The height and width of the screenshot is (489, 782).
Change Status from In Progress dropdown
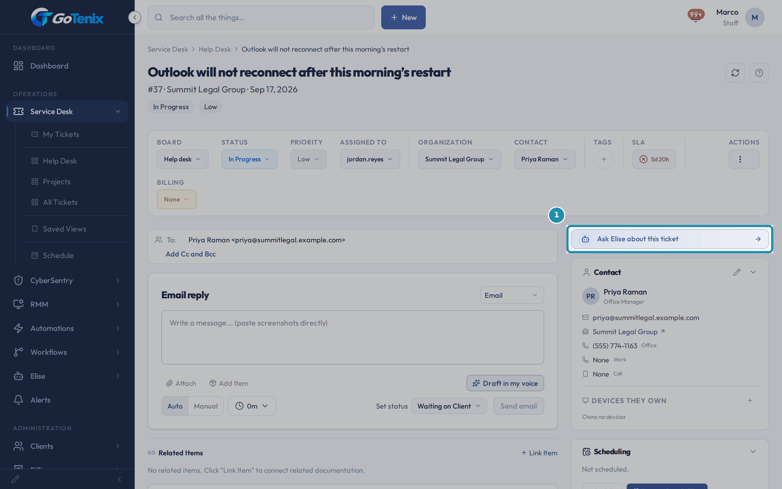tap(249, 159)
